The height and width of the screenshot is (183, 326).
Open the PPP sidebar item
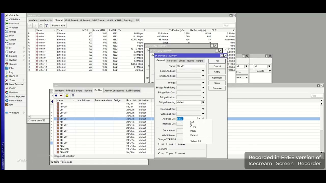pyautogui.click(x=11, y=36)
